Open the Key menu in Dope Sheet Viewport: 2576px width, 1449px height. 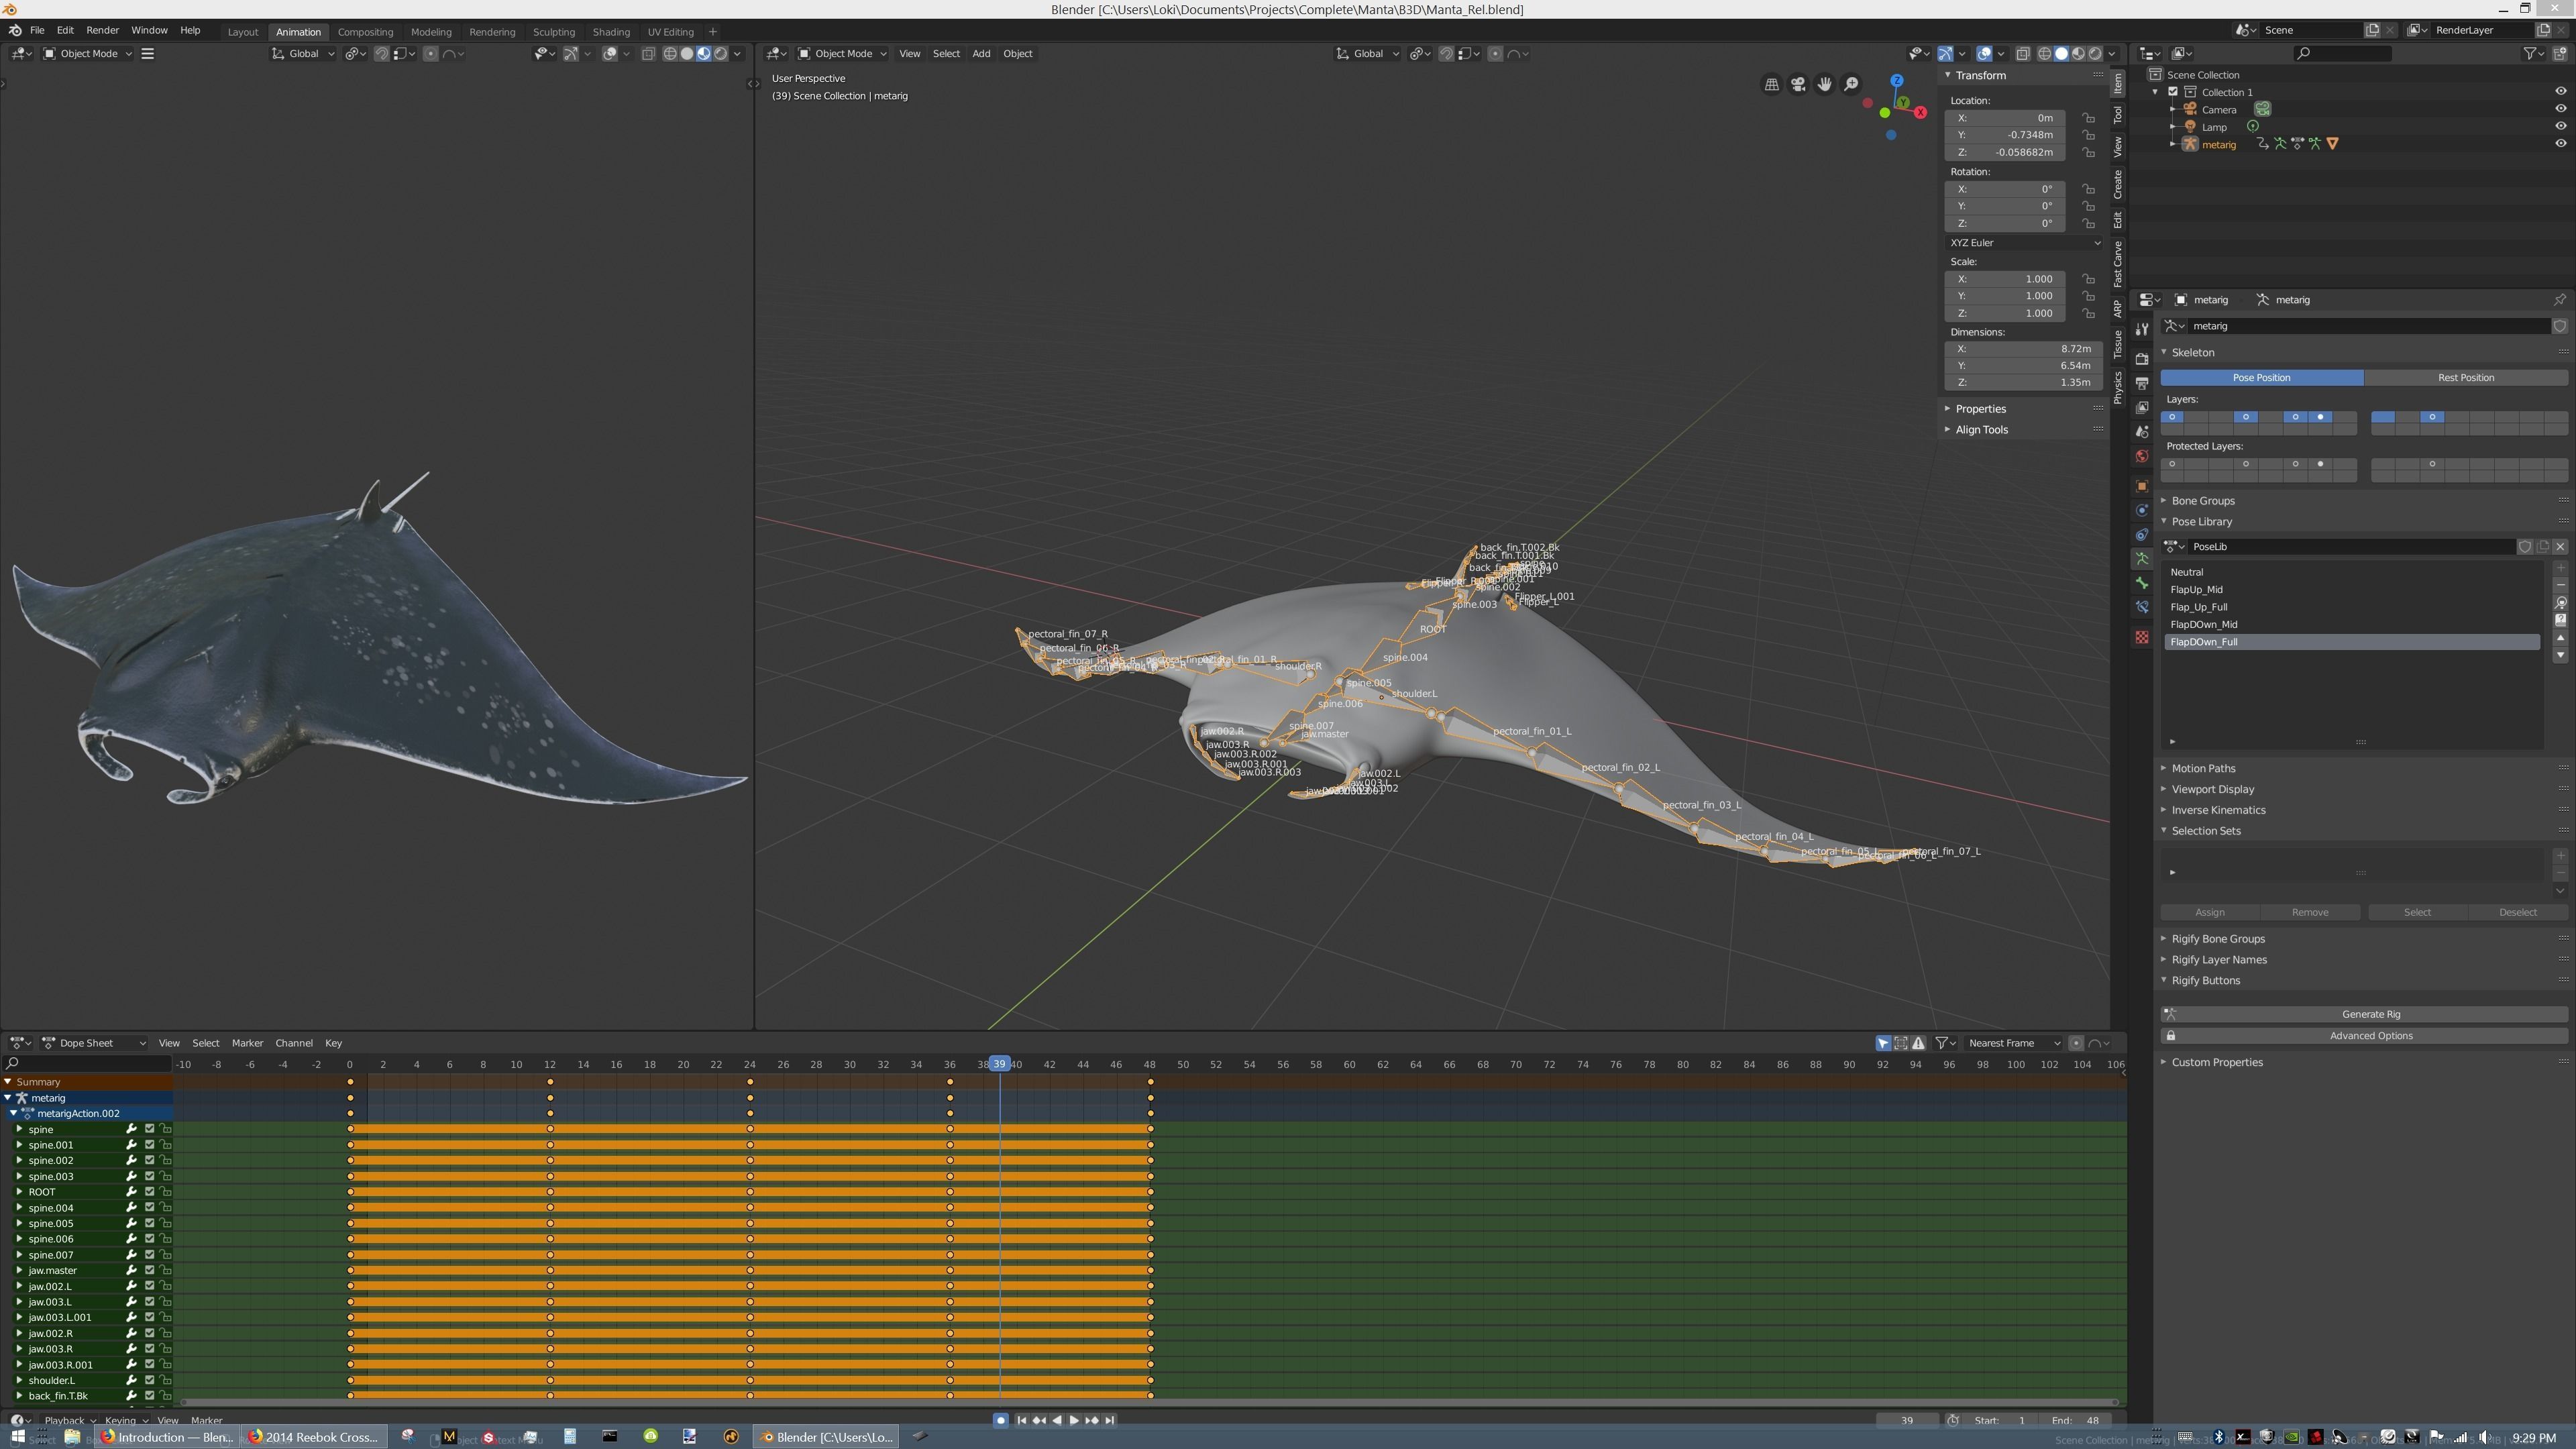click(333, 1043)
